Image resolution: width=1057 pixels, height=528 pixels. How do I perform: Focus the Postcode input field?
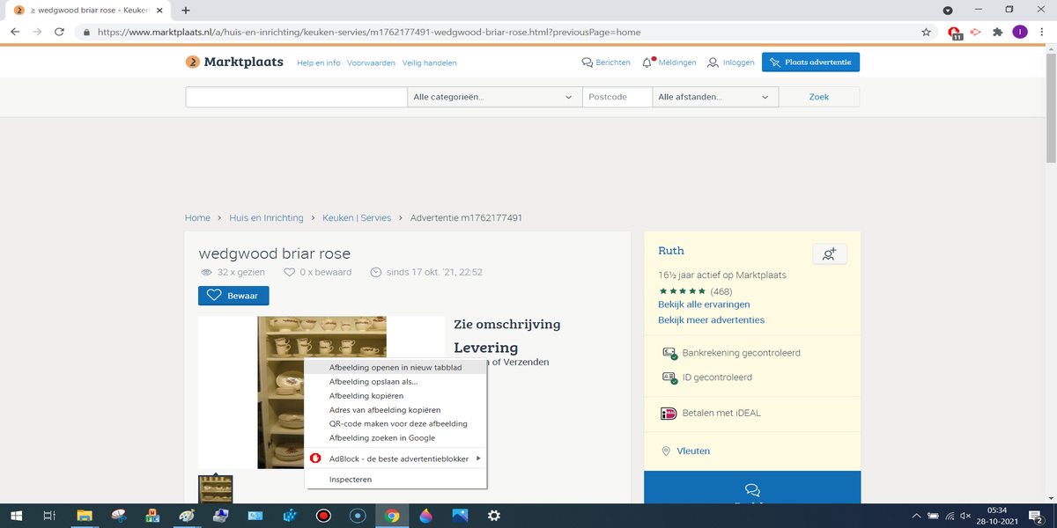[x=617, y=97]
